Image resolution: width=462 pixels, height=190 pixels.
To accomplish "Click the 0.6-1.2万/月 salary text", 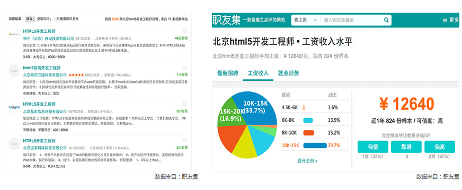I will point(57,166).
